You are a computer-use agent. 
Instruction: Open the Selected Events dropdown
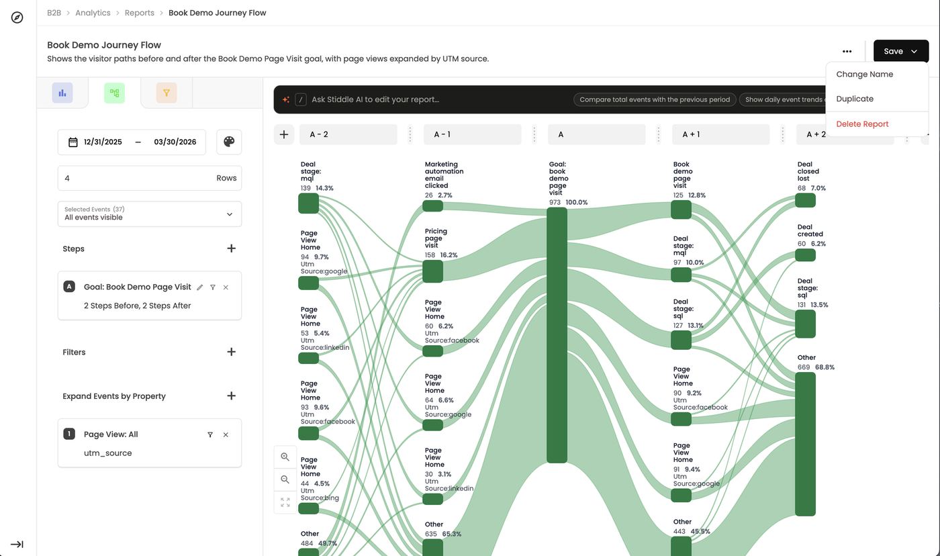pos(150,214)
